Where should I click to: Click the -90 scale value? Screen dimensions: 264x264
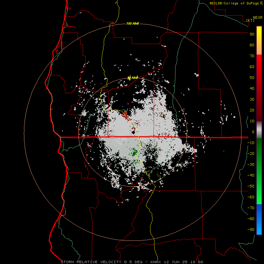(x=251, y=229)
